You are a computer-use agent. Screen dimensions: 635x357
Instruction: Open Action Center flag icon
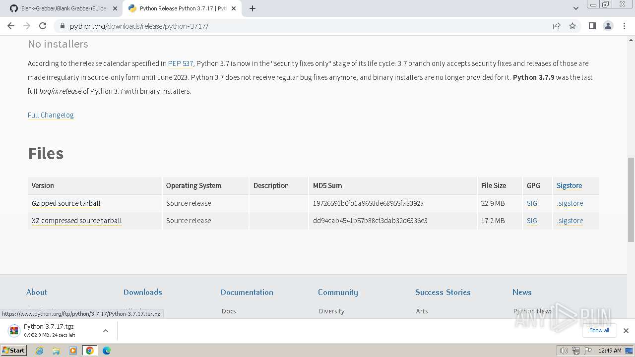587,351
